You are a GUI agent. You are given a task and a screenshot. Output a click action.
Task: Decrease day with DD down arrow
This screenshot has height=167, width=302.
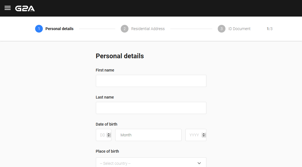(x=109, y=136)
